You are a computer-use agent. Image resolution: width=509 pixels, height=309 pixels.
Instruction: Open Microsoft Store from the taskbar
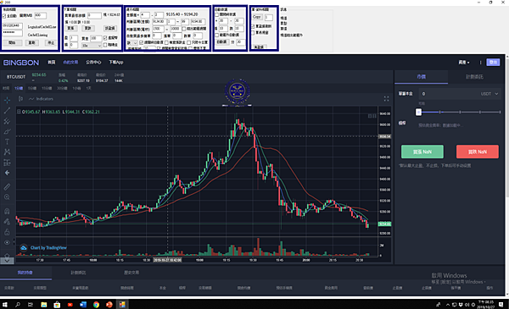point(57,305)
